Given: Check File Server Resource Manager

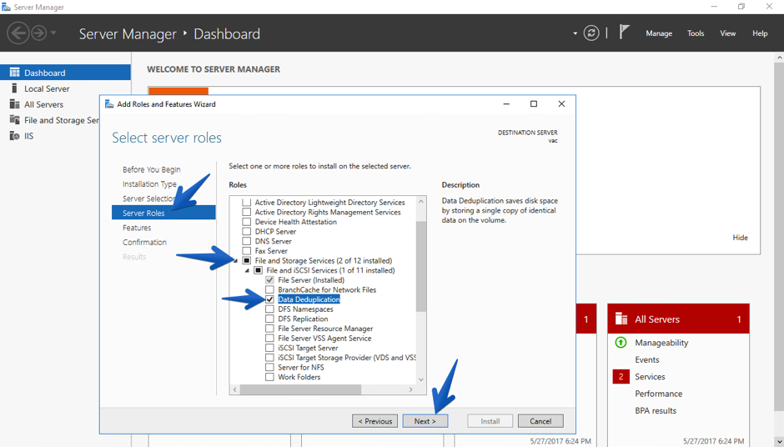Looking at the screenshot, I should [269, 329].
